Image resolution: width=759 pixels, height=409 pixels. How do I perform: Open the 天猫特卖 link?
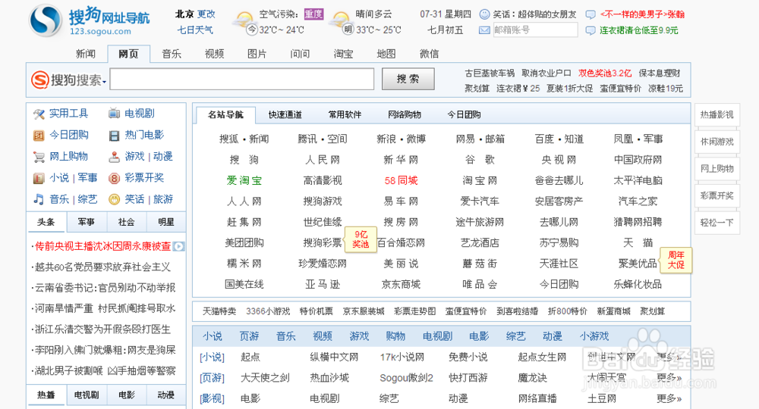pyautogui.click(x=219, y=311)
